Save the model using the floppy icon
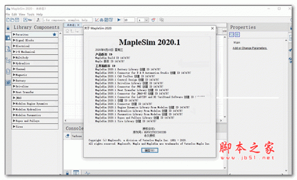The image size is (297, 180). pyautogui.click(x=17, y=20)
